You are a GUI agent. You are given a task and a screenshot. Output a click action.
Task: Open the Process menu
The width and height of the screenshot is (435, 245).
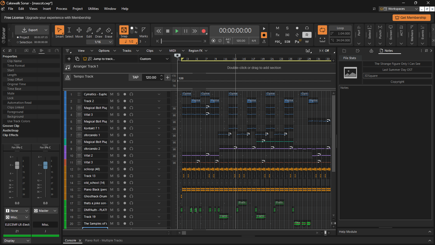coord(62,9)
